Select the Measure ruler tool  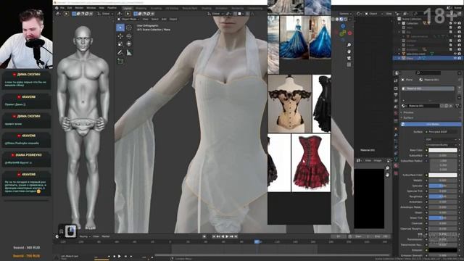(129, 53)
